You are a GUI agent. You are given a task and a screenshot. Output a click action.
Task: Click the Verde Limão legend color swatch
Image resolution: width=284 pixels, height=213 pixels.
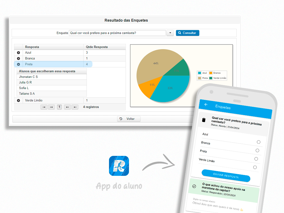pyautogui.click(x=211, y=78)
